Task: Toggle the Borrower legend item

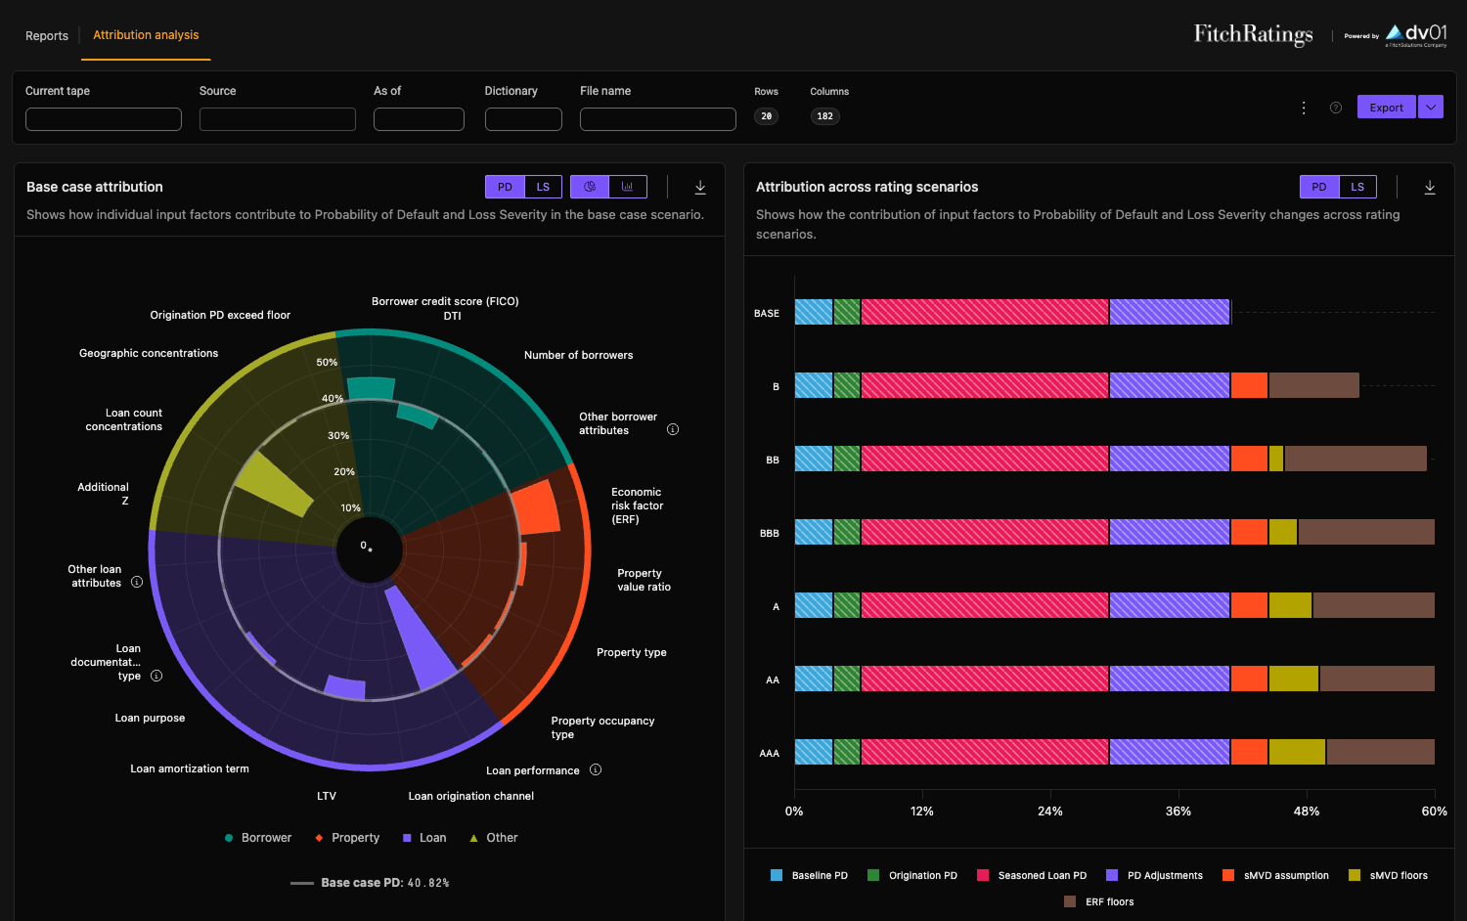Action: 258,838
